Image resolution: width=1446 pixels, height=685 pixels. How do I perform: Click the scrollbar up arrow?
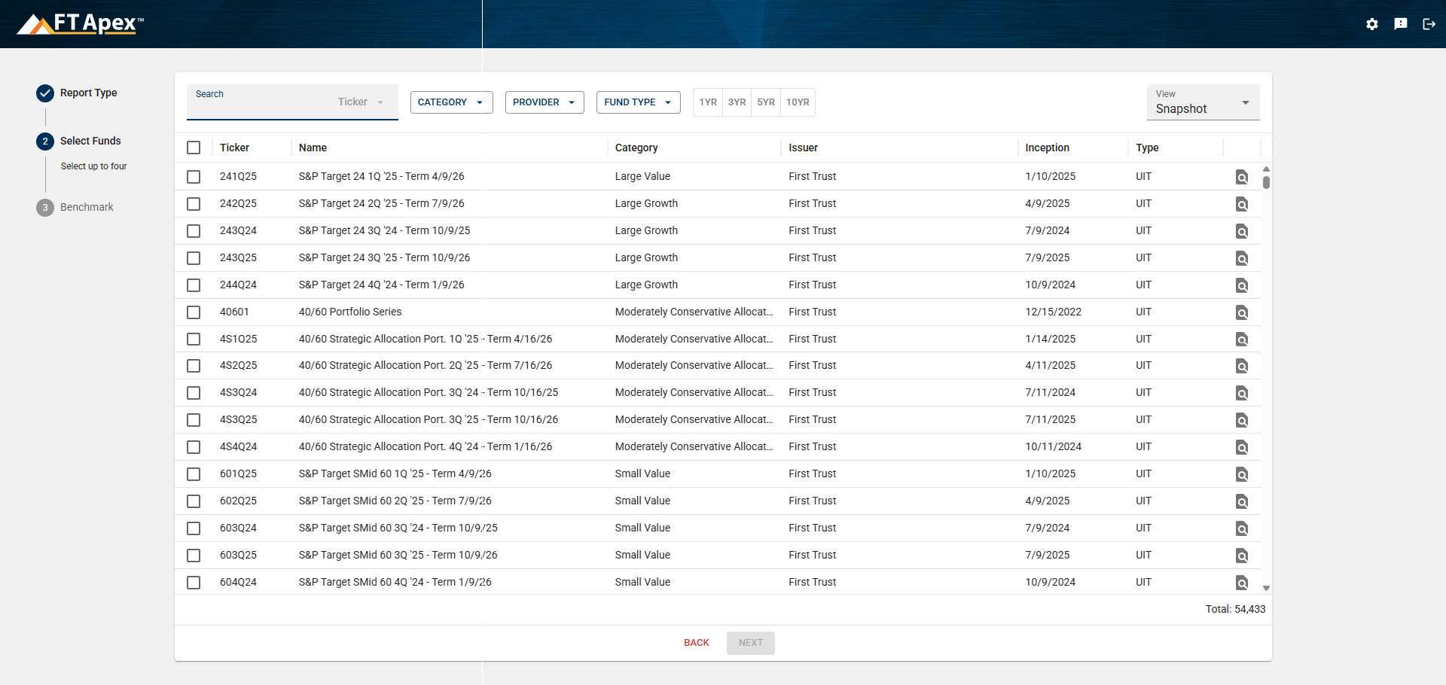point(1266,169)
